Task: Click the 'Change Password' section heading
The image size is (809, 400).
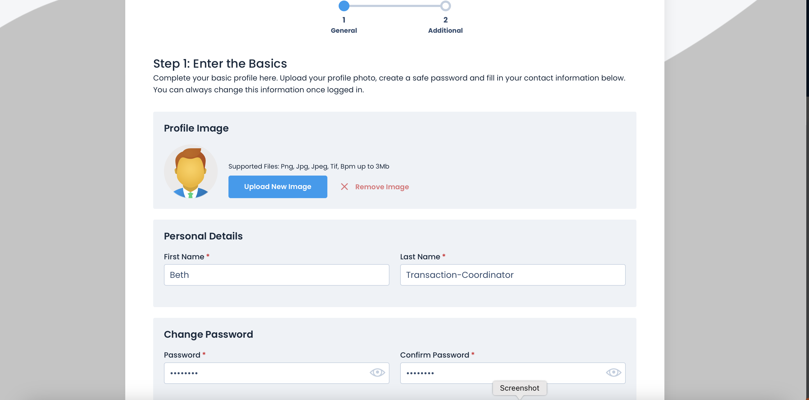Action: pos(209,334)
